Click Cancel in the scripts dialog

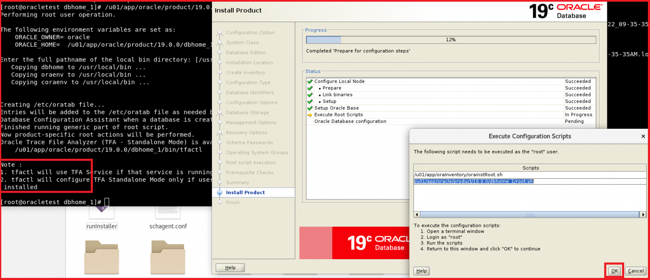(x=636, y=271)
